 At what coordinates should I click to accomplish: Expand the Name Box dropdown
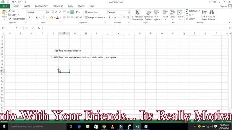[x=16, y=28]
